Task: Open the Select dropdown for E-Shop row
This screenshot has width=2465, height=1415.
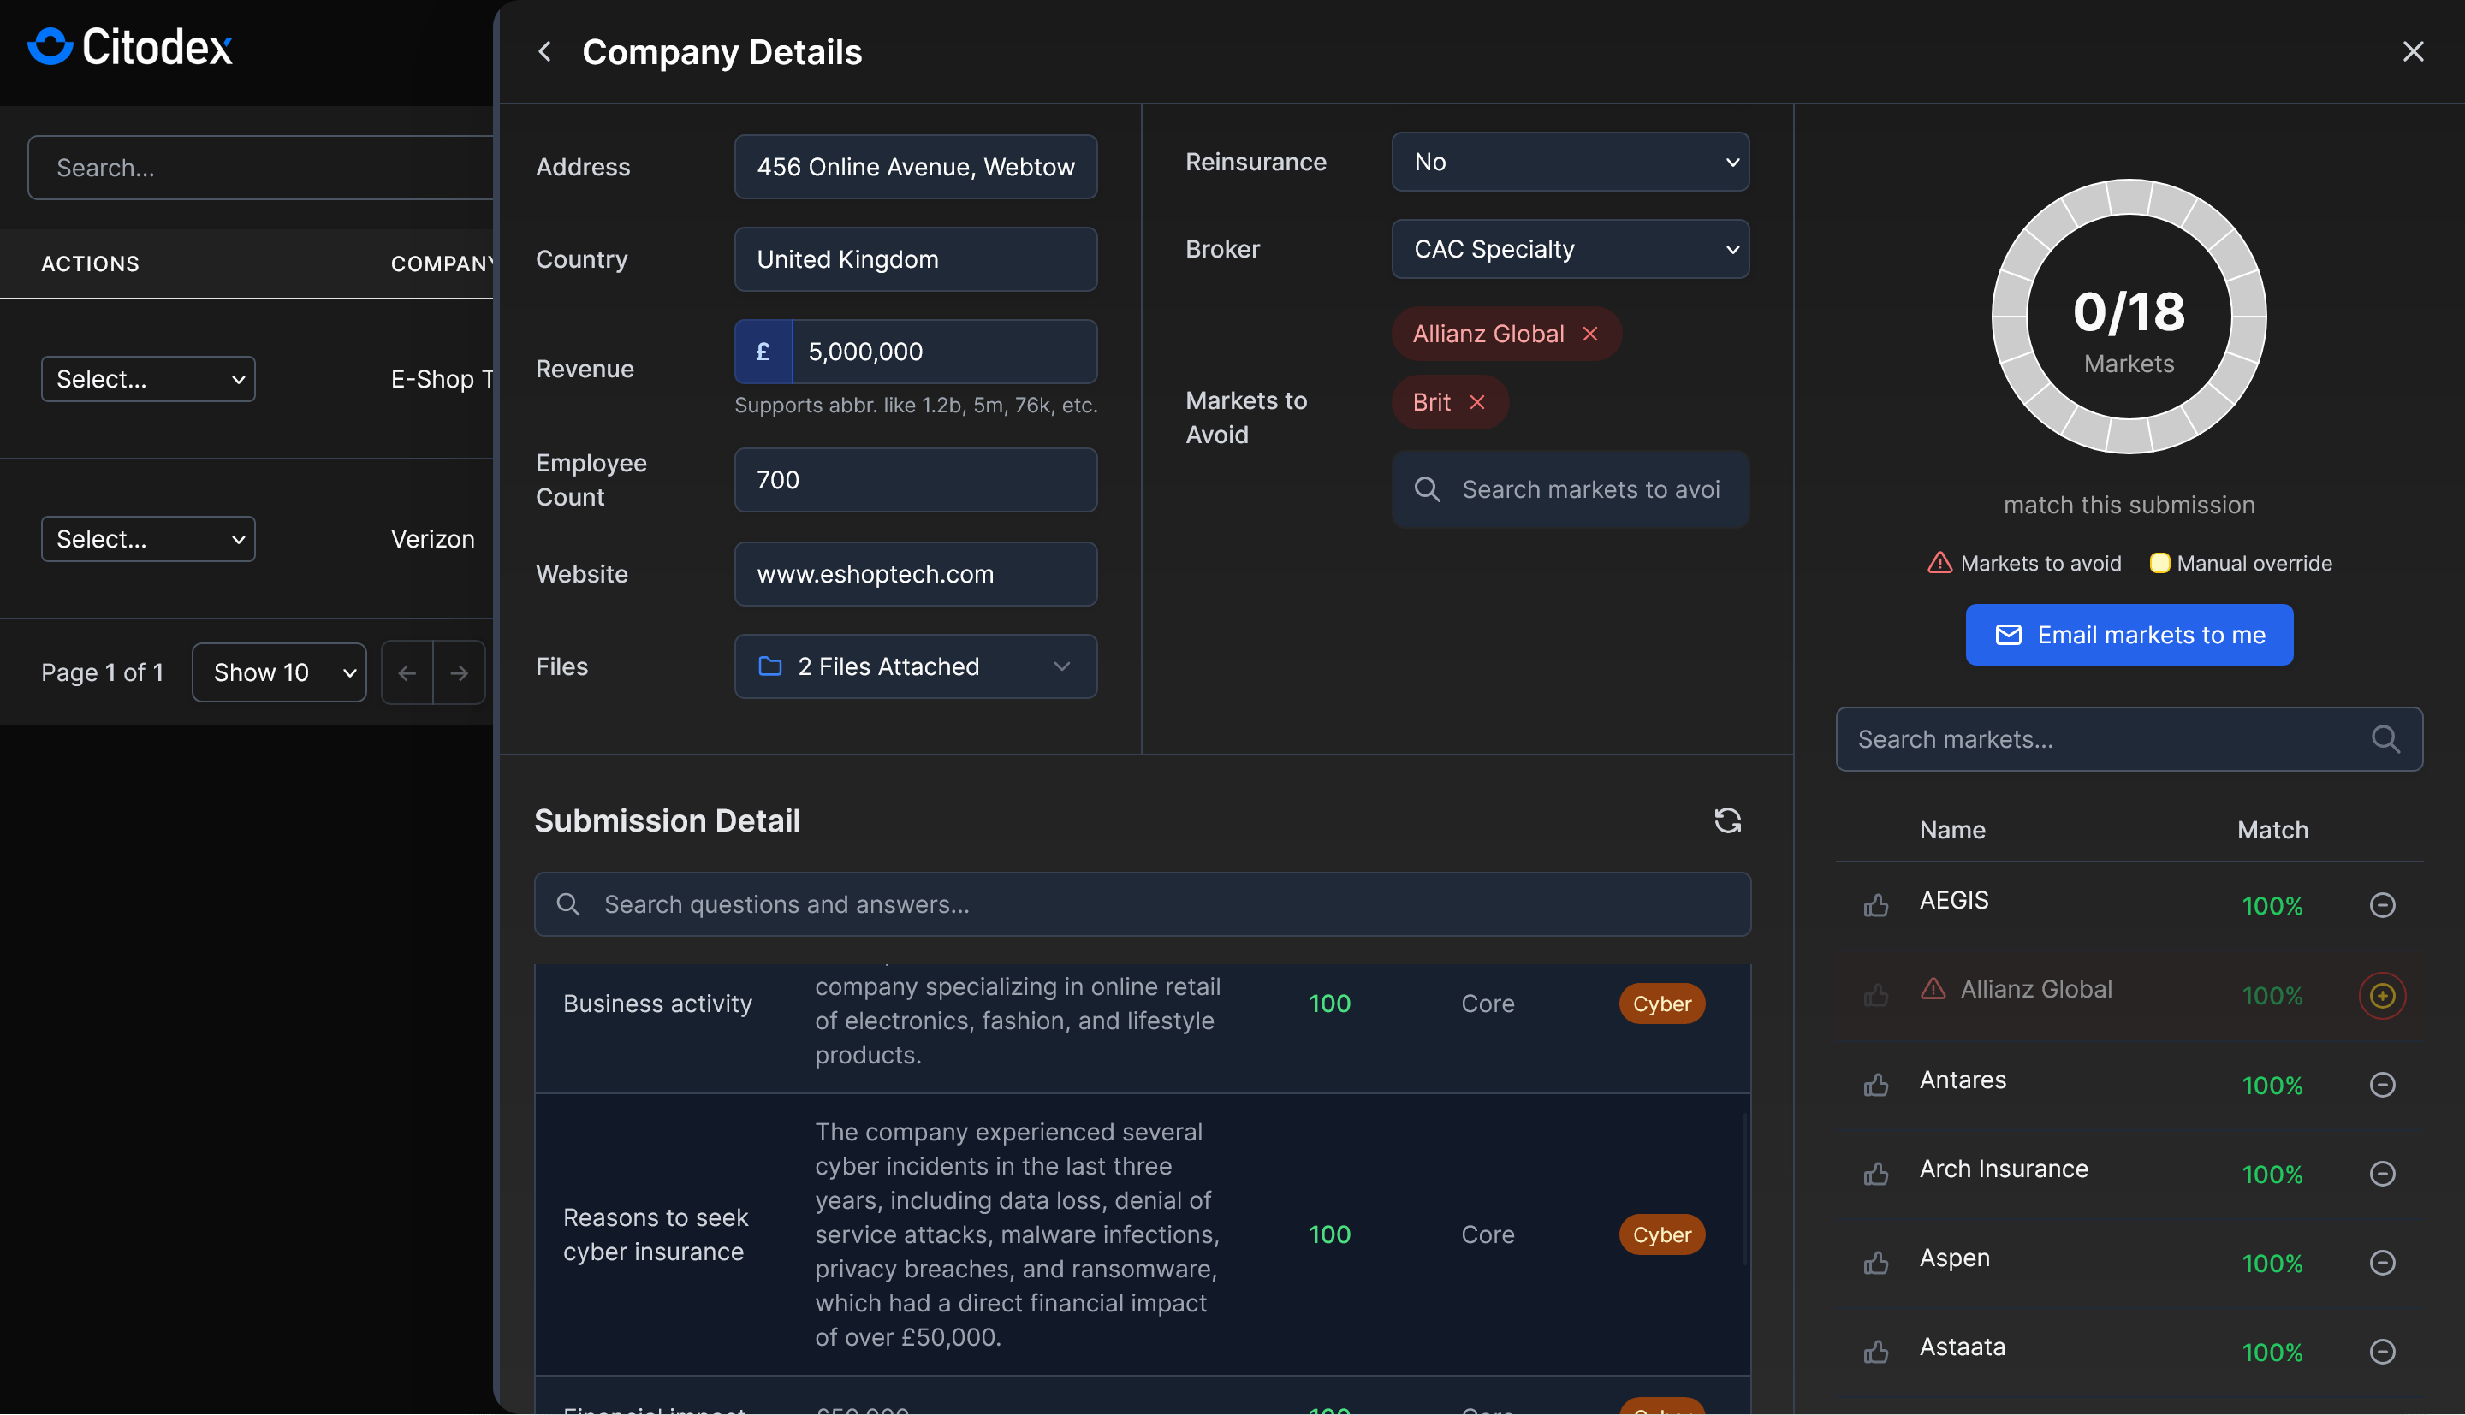Action: (148, 379)
